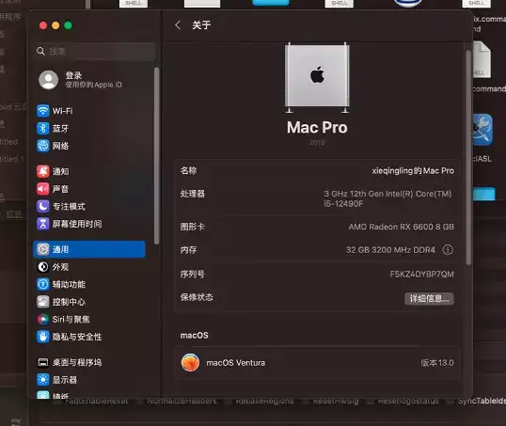Click the macOS Ventura row label

(x=236, y=363)
